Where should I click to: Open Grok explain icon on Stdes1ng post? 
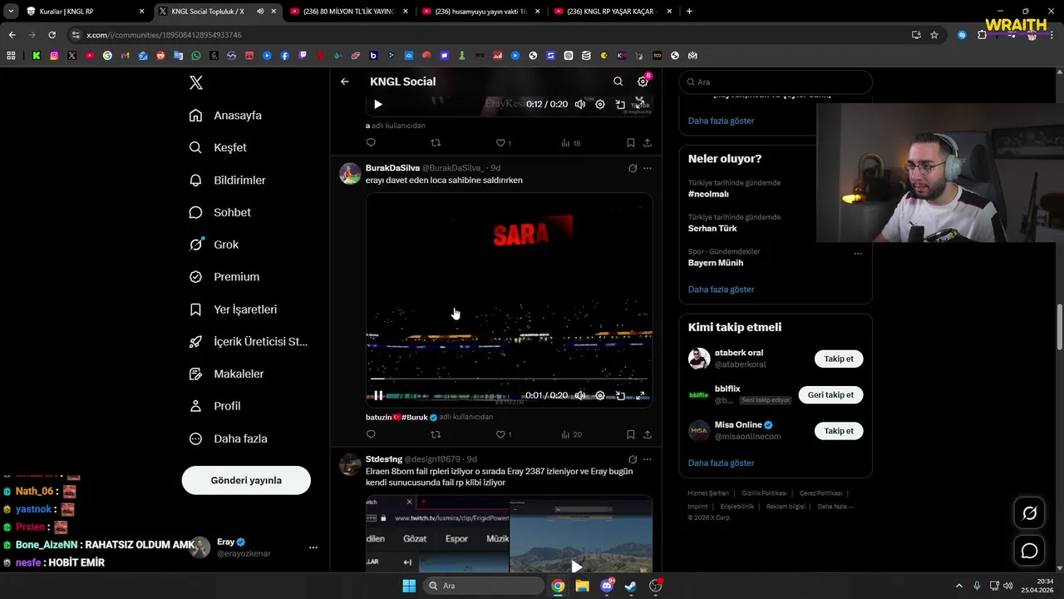(x=633, y=459)
